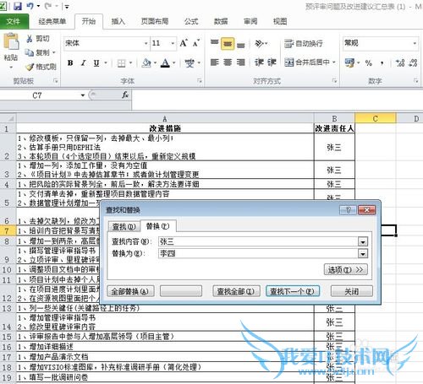This screenshot has height=384, width=423.
Task: Switch to the 插入 Insert tab
Action: coord(118,21)
